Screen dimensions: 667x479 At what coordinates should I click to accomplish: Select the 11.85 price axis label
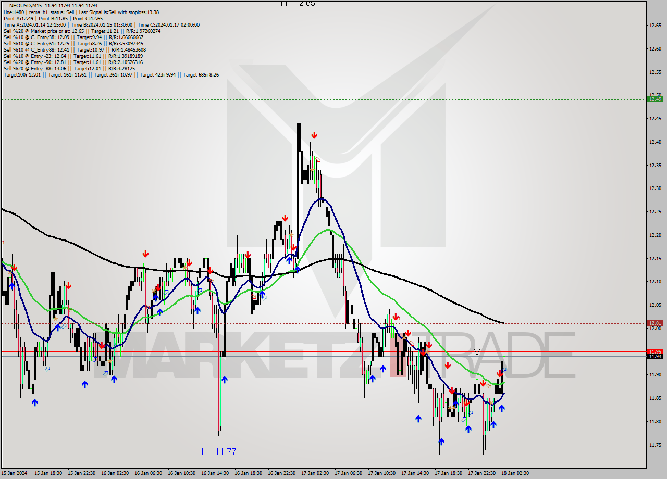click(x=654, y=398)
